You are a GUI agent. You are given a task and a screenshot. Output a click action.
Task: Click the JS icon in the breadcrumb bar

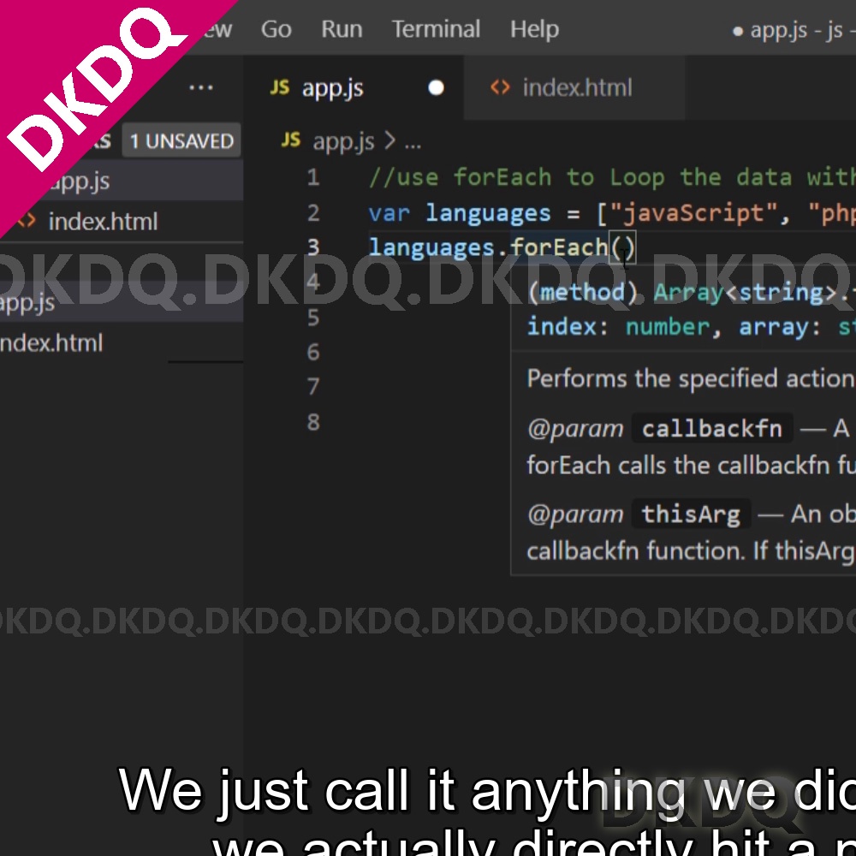pyautogui.click(x=291, y=140)
